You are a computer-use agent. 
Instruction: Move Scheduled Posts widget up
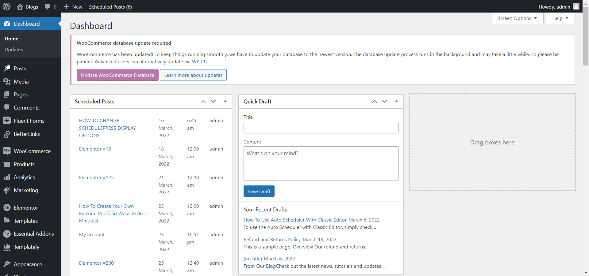coord(203,101)
